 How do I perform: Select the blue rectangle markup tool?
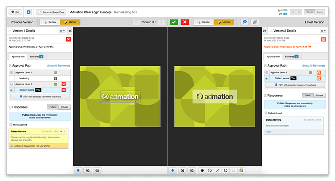[x=234, y=171]
